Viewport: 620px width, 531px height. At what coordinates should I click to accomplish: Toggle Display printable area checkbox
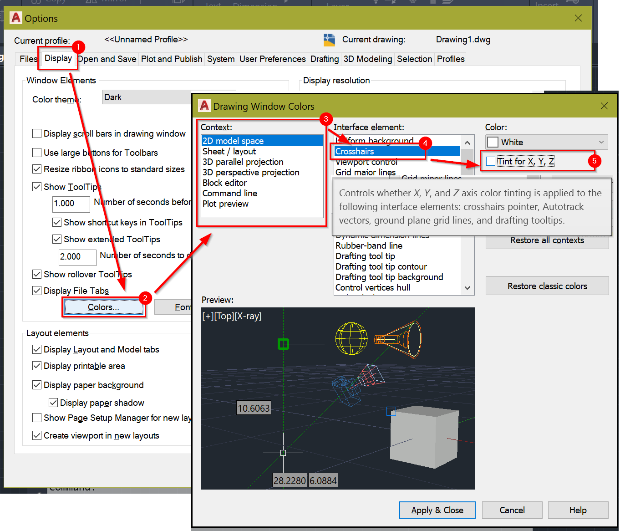tap(37, 366)
